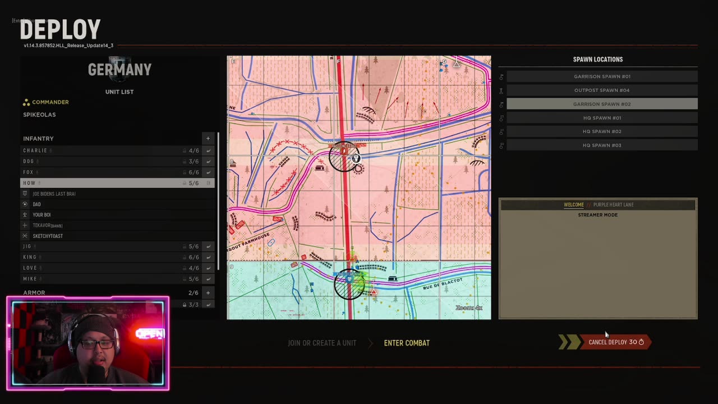Open the Welcome tab in the message panel

click(x=574, y=205)
